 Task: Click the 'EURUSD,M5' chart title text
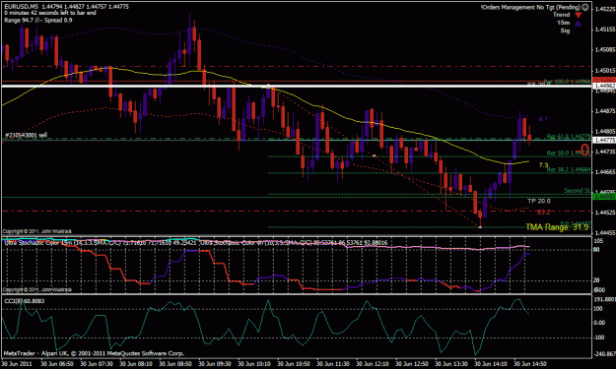pos(22,7)
